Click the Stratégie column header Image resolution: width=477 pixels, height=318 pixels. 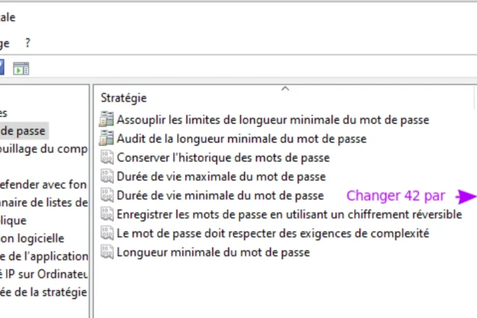tap(124, 98)
